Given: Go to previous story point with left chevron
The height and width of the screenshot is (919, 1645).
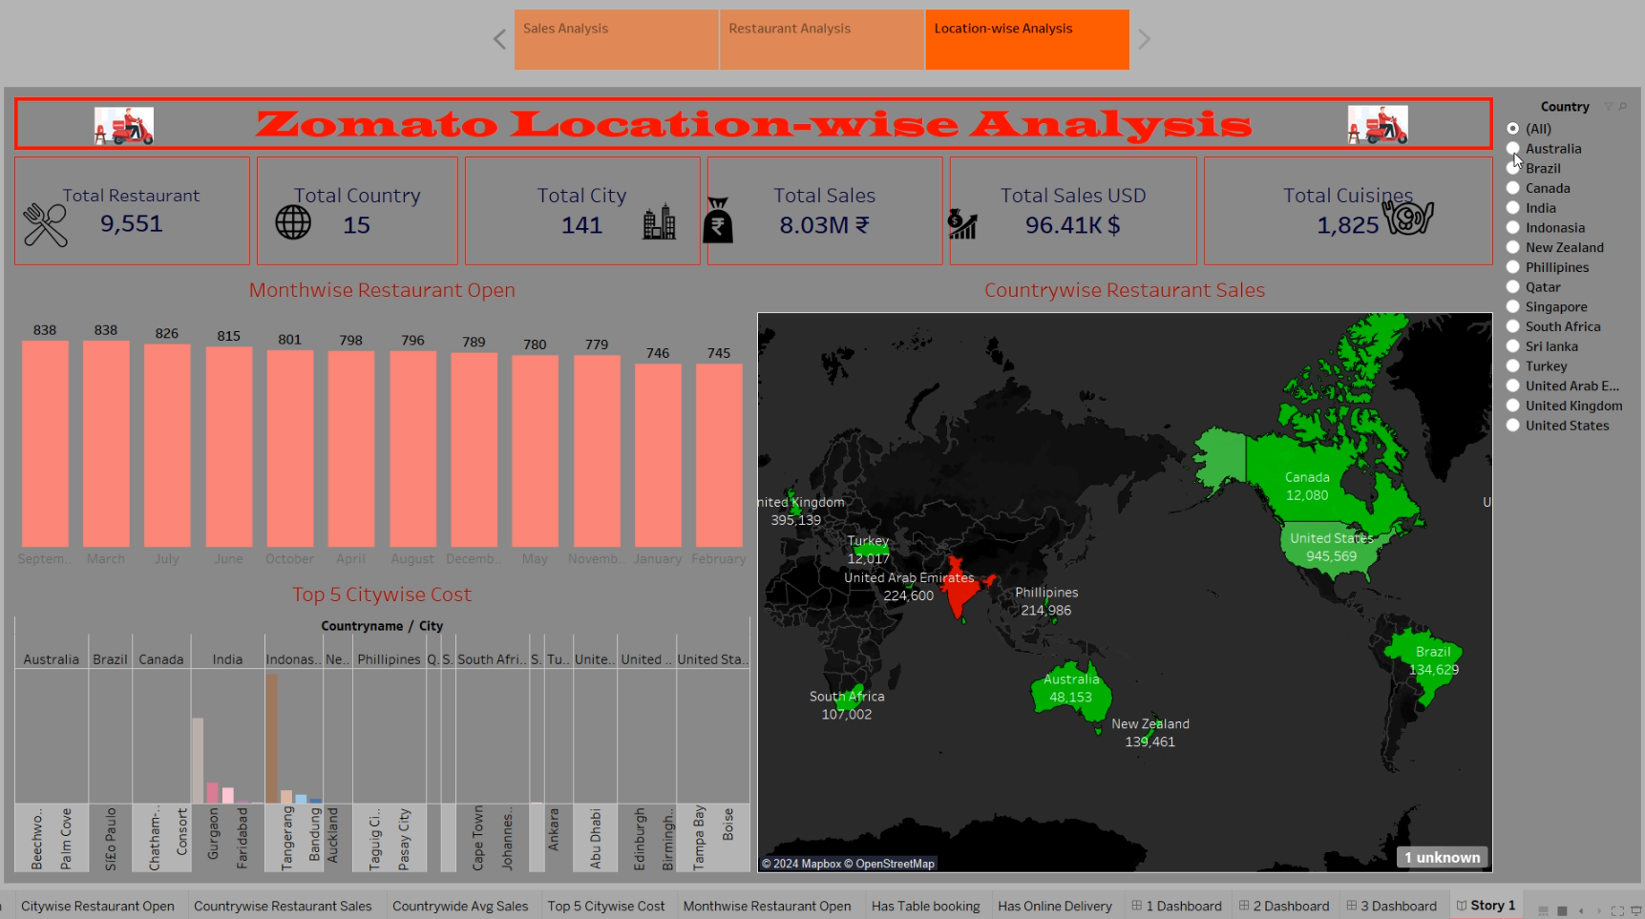Looking at the screenshot, I should pos(499,39).
